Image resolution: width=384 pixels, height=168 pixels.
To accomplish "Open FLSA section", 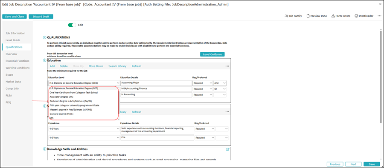I will click(9, 95).
